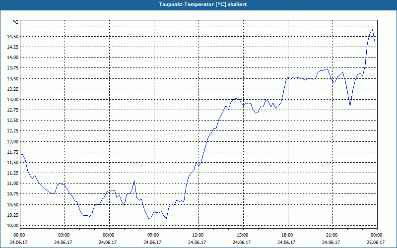Viewport: 397px width, 248px height.
Task: Click the 14,00 y-axis label
Action: (x=13, y=58)
